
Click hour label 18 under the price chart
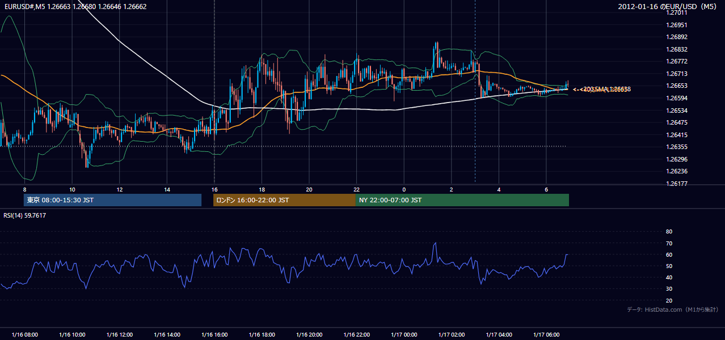[262, 189]
